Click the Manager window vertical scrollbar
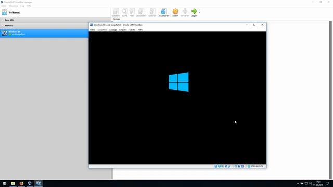Image resolution: width=333 pixels, height=187 pixels. point(330,100)
